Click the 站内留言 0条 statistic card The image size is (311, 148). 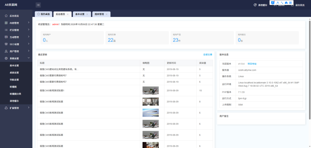pos(267,38)
